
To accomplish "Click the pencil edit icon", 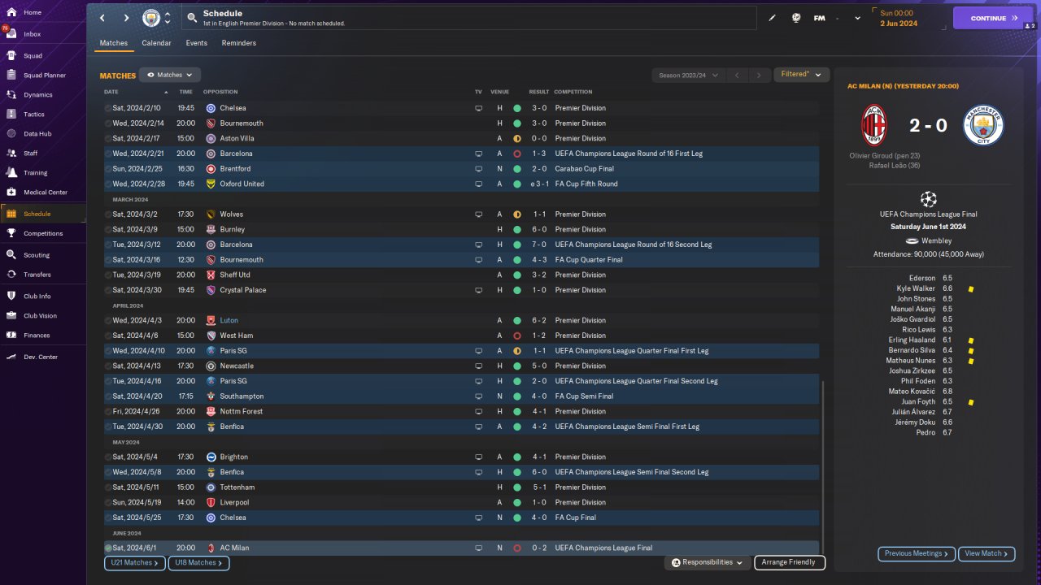I will (772, 18).
